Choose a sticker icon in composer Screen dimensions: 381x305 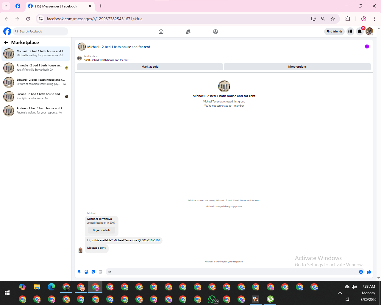(x=93, y=272)
